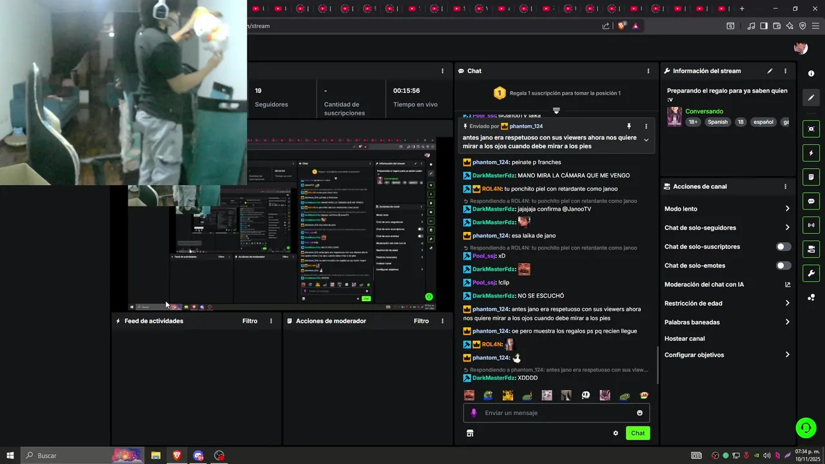Click the Brave Shields lion icon
Screen dimensions: 825x464
(x=621, y=26)
